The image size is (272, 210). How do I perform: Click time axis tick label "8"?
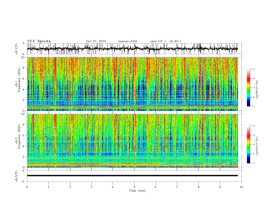(199, 187)
